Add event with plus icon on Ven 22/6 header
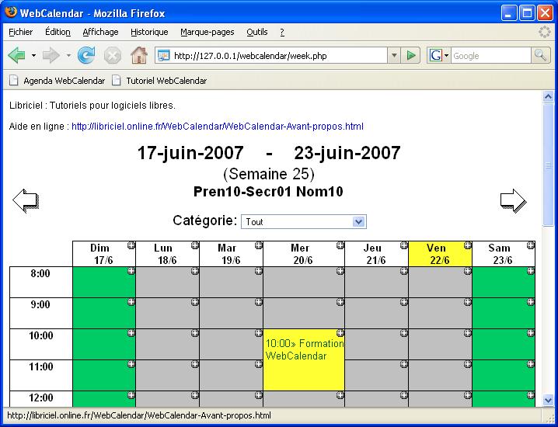The height and width of the screenshot is (427, 558). 468,245
